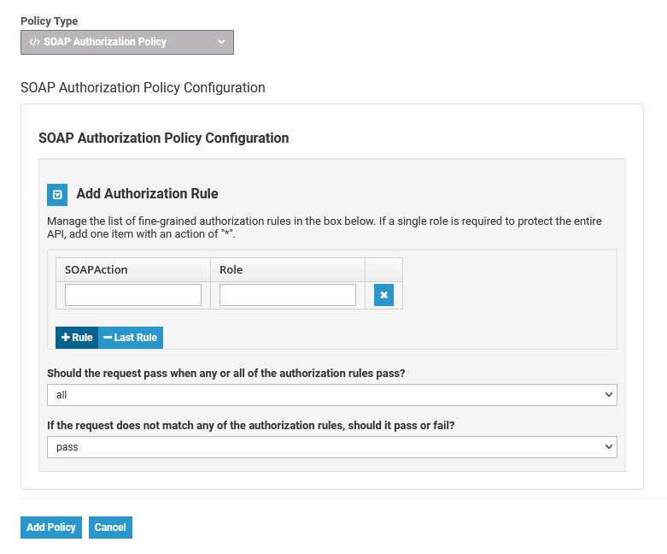Open the any-or-all rules dropdown showing "all"
Image resolution: width=667 pixels, height=554 pixels.
click(331, 395)
